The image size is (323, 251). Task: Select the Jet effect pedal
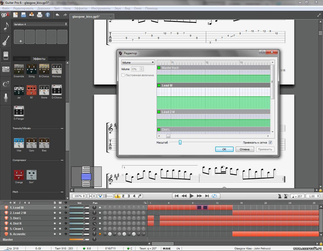[x=19, y=90]
